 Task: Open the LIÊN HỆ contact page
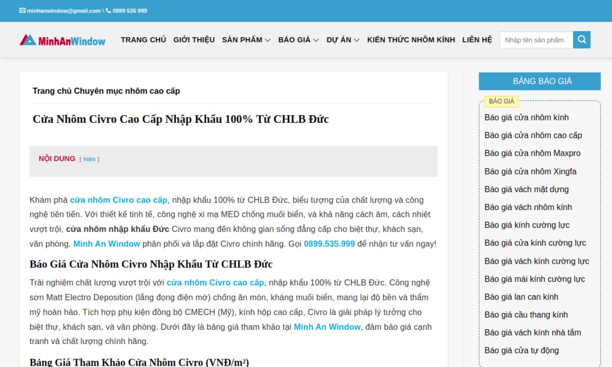click(x=477, y=40)
